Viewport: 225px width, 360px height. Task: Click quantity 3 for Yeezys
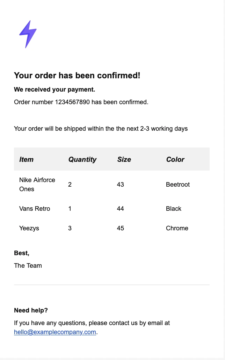point(70,228)
